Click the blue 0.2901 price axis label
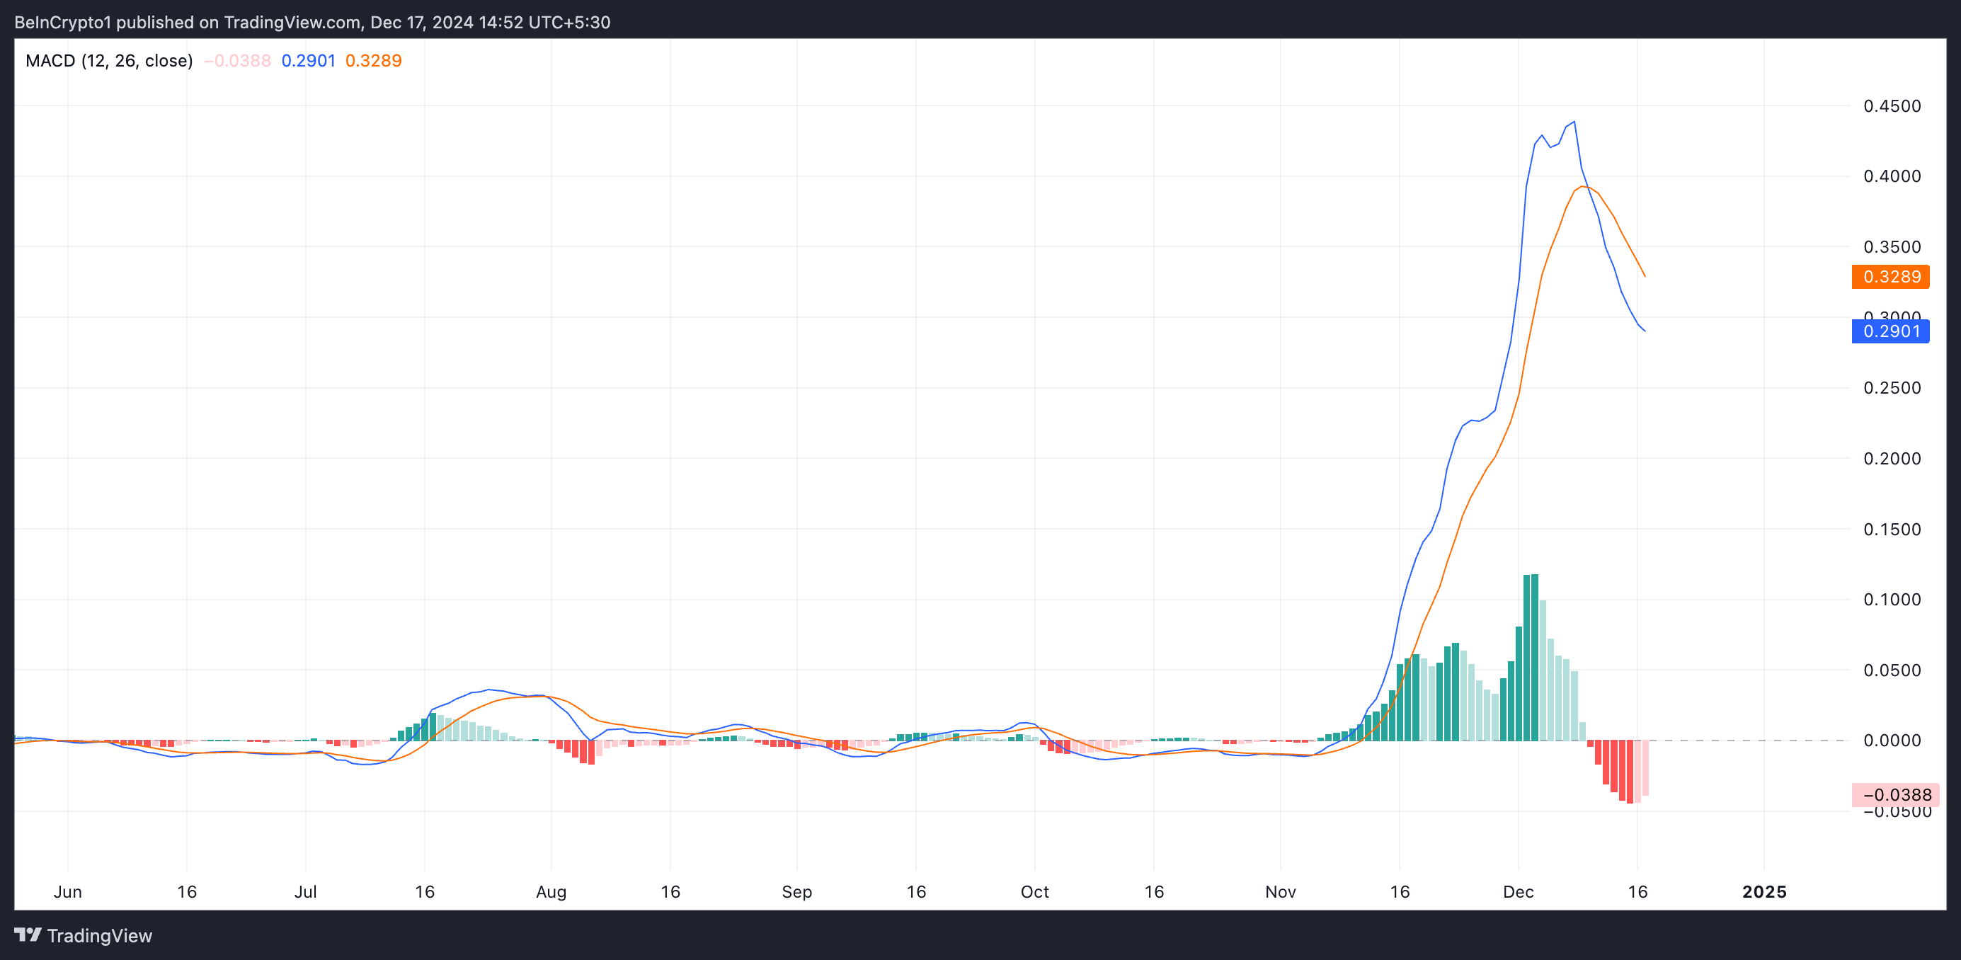 pos(1891,331)
